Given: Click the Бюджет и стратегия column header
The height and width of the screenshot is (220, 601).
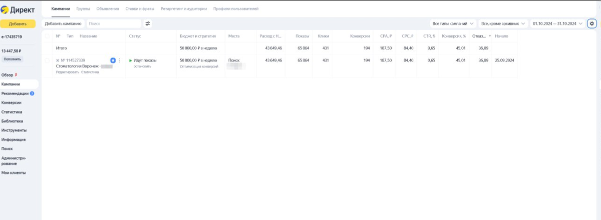Looking at the screenshot, I should click(199, 36).
